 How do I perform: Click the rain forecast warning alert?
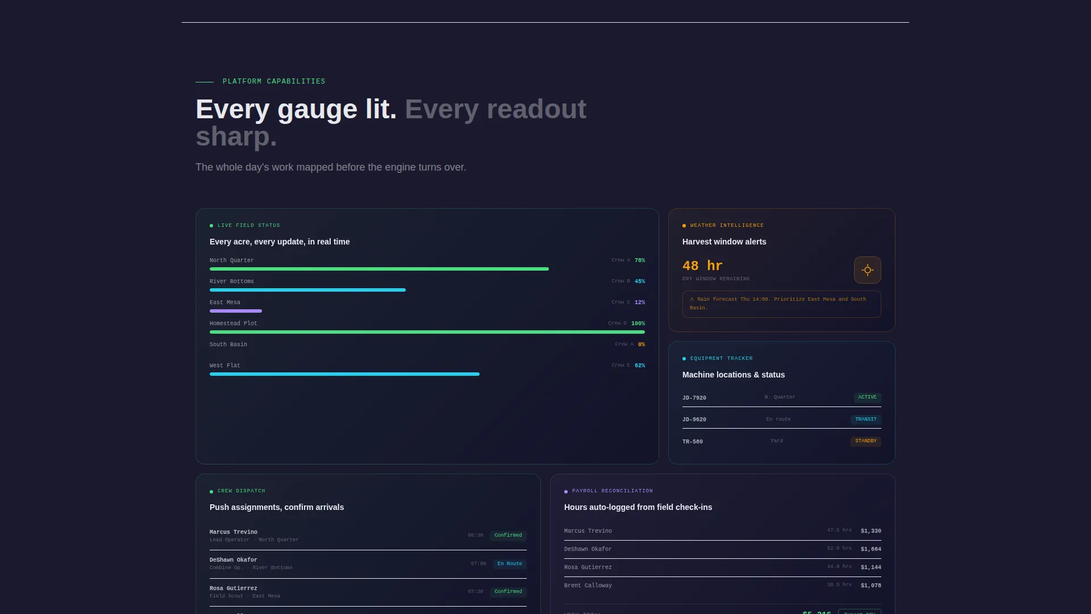(781, 304)
